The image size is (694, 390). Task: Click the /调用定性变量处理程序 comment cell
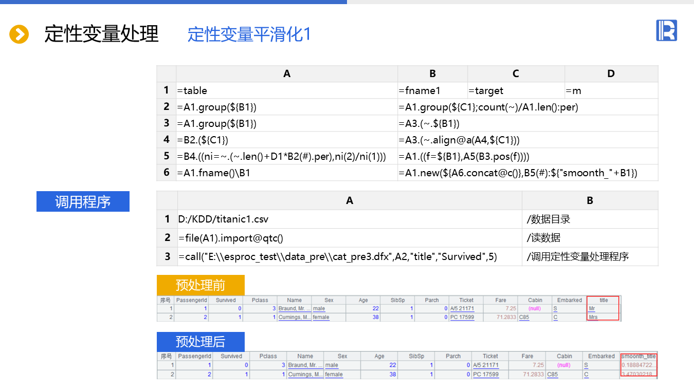click(x=589, y=256)
